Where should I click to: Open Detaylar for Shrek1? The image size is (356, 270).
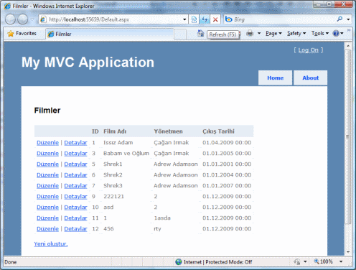(75, 164)
